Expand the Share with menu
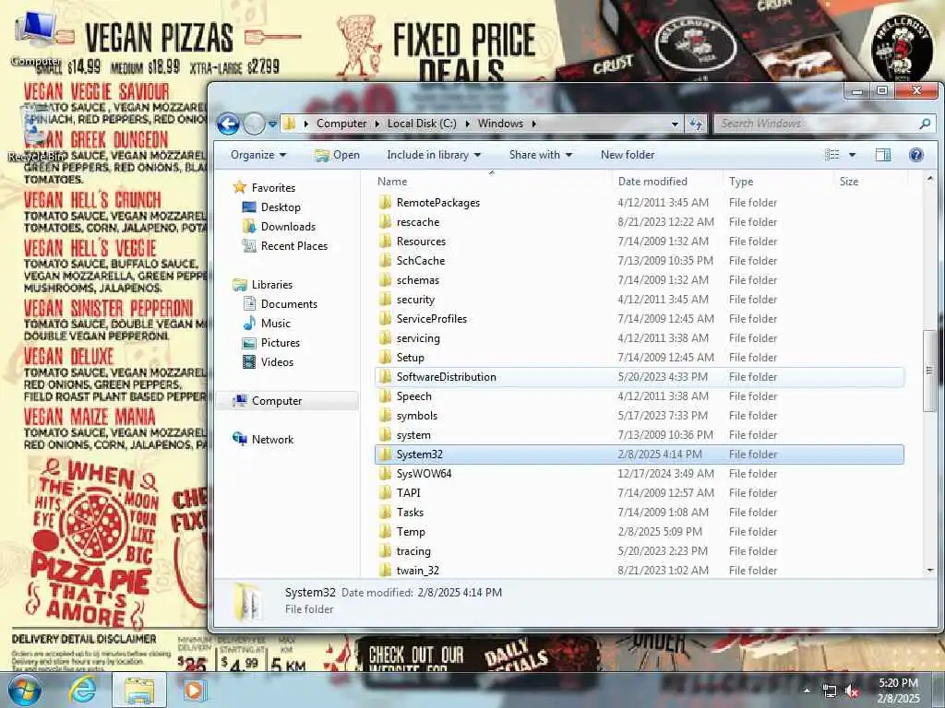The width and height of the screenshot is (945, 708). 540,155
